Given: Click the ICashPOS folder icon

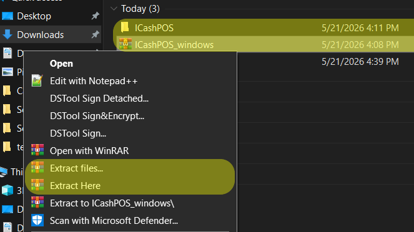Looking at the screenshot, I should pyautogui.click(x=125, y=27).
